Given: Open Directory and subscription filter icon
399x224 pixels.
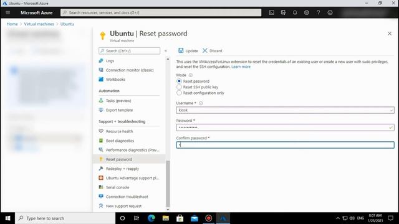Looking at the screenshot, I should pos(283,12).
